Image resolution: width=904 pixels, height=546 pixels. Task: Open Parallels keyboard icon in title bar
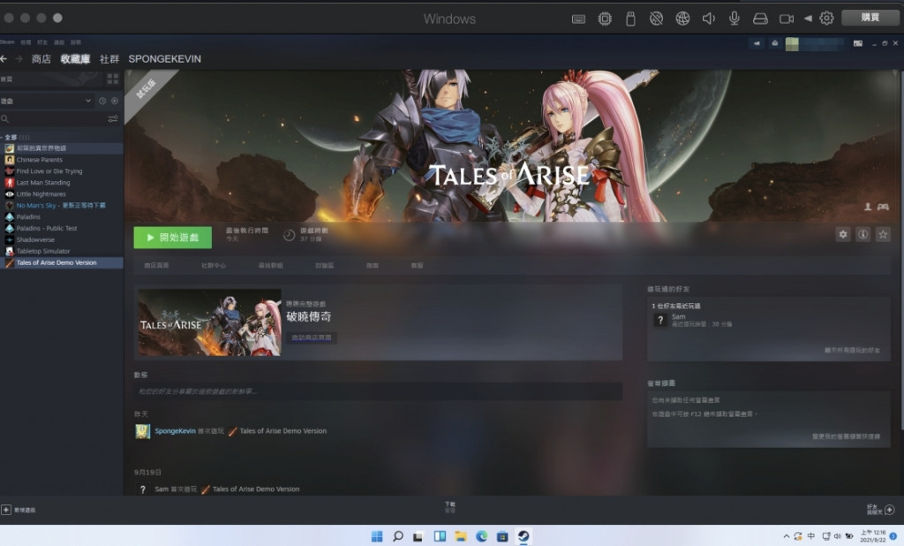pos(578,19)
